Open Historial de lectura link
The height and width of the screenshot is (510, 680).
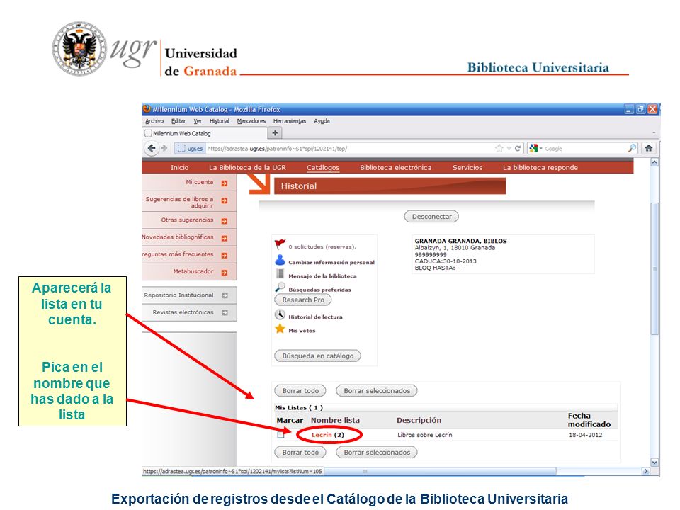(315, 317)
